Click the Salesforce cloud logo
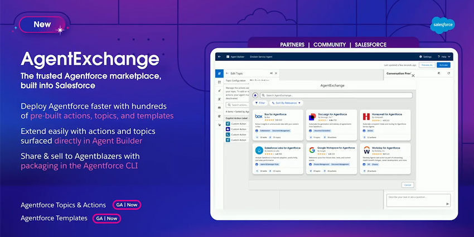 (443, 25)
